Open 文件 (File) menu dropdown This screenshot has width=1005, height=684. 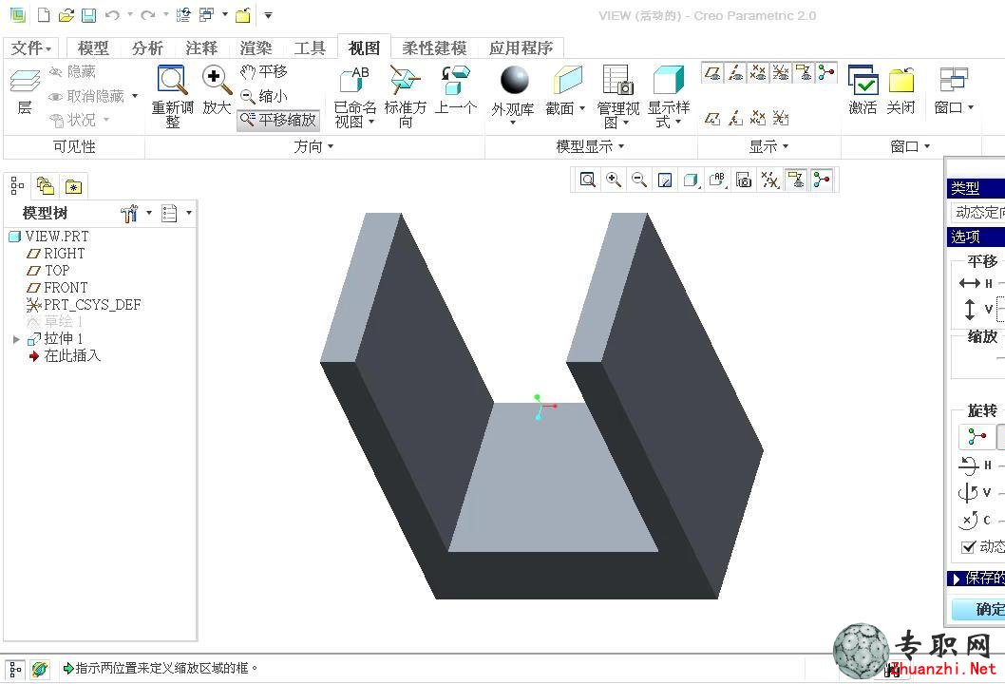tap(30, 48)
